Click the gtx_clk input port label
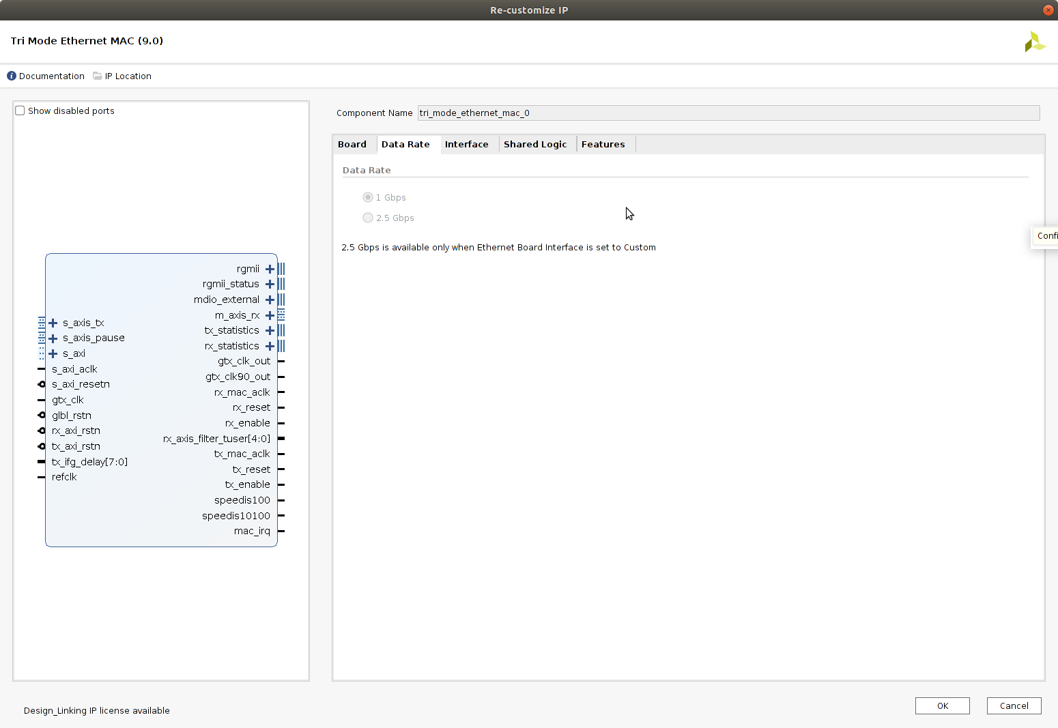Image resolution: width=1058 pixels, height=728 pixels. pos(68,400)
